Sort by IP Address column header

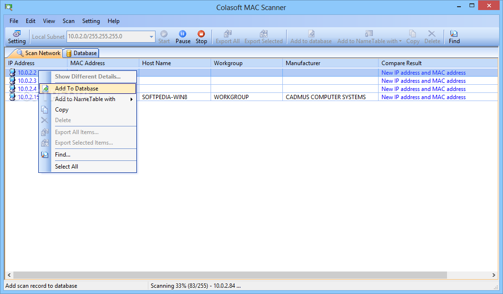click(36, 63)
